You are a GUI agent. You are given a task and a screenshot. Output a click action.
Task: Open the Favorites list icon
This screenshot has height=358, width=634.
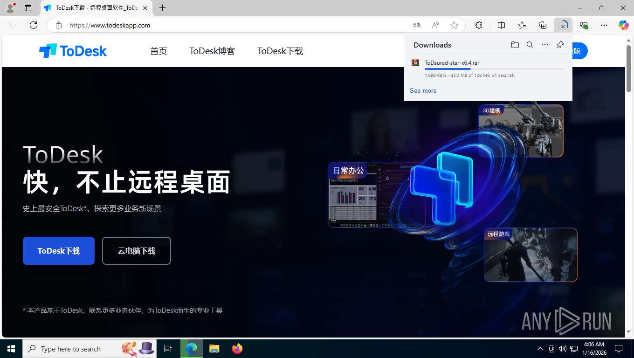coord(522,25)
